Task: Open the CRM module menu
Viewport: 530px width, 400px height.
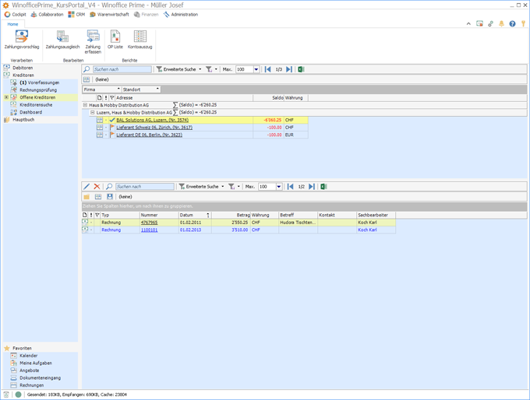Action: [76, 15]
